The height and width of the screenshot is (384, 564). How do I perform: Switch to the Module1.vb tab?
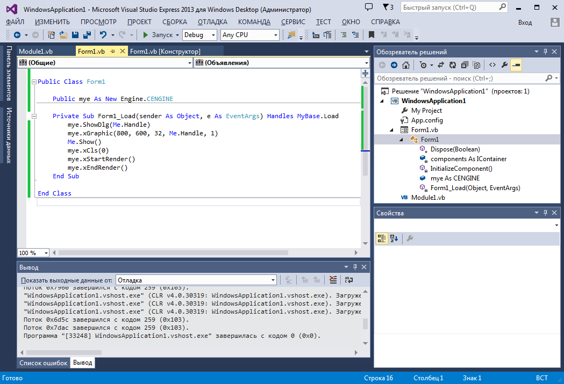click(35, 52)
